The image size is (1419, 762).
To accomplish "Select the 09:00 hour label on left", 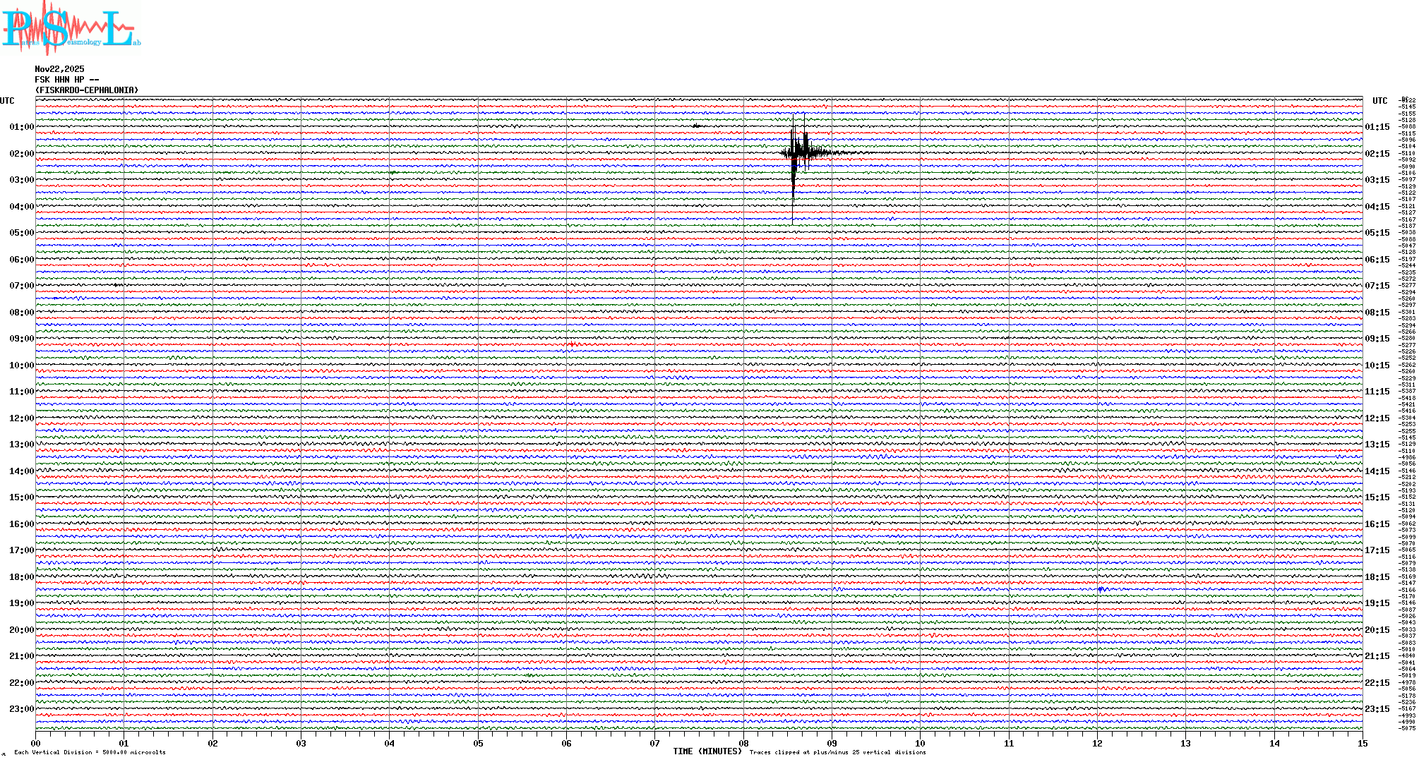I will (21, 339).
